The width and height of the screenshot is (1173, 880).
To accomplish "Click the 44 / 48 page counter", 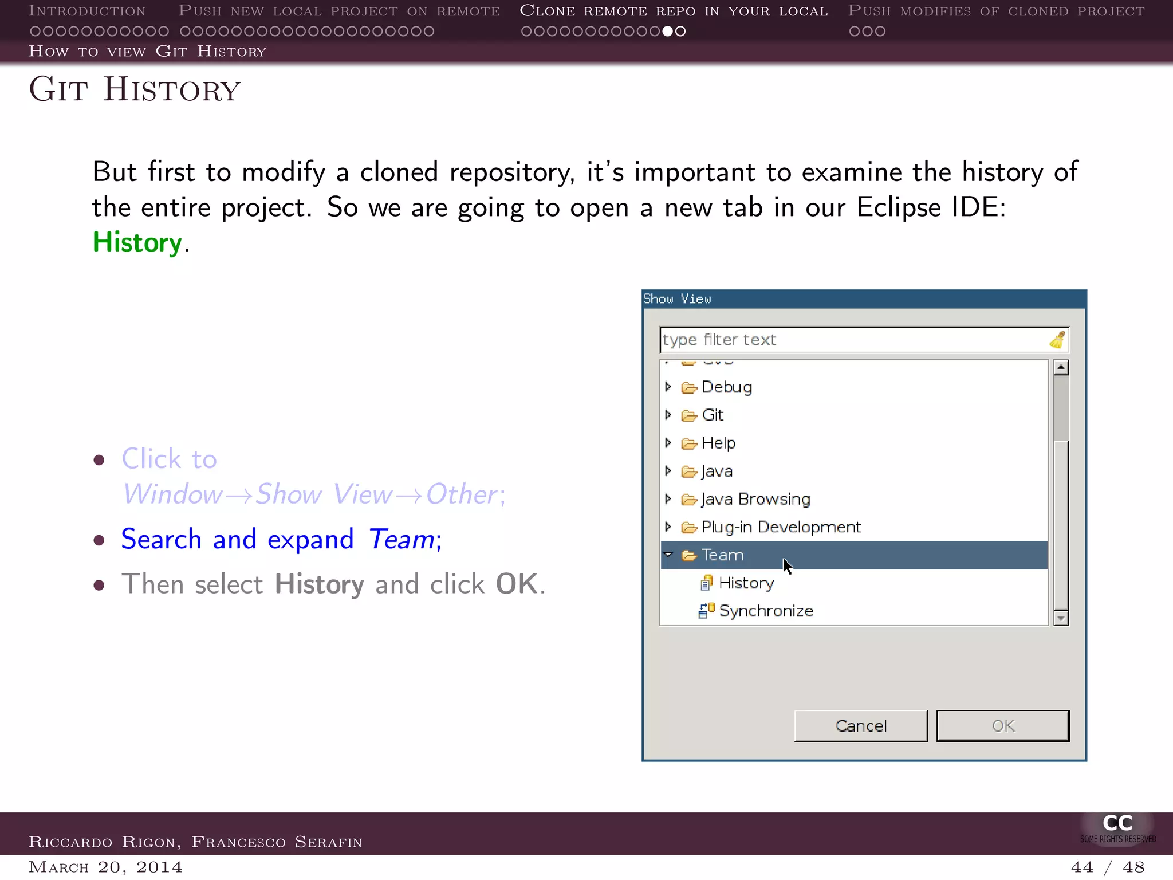I will click(1107, 867).
